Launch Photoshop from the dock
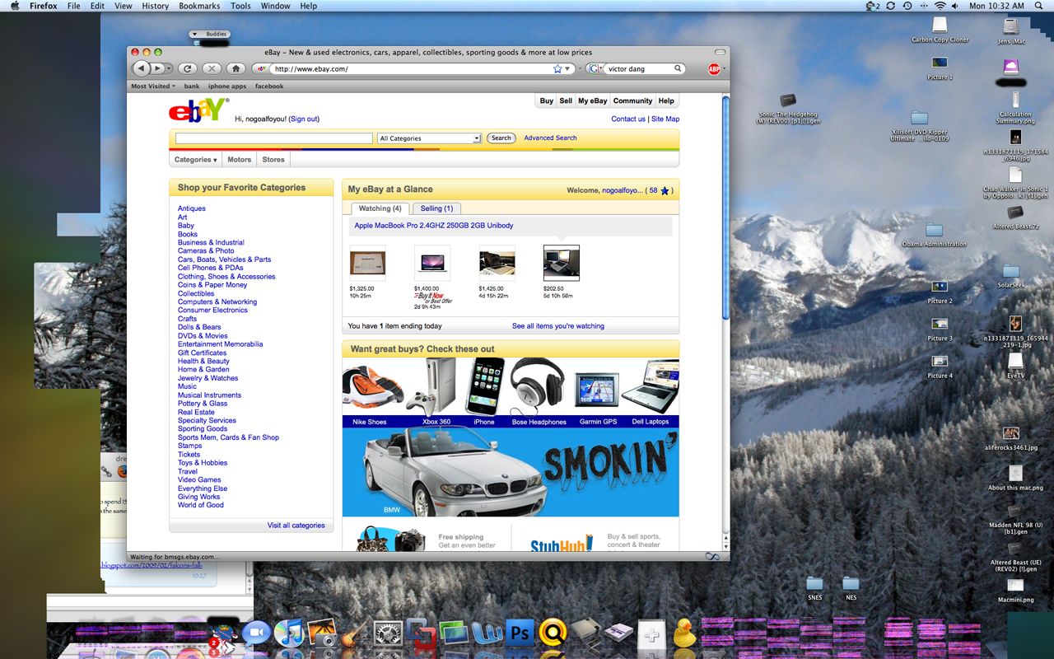The image size is (1054, 659). 520,633
